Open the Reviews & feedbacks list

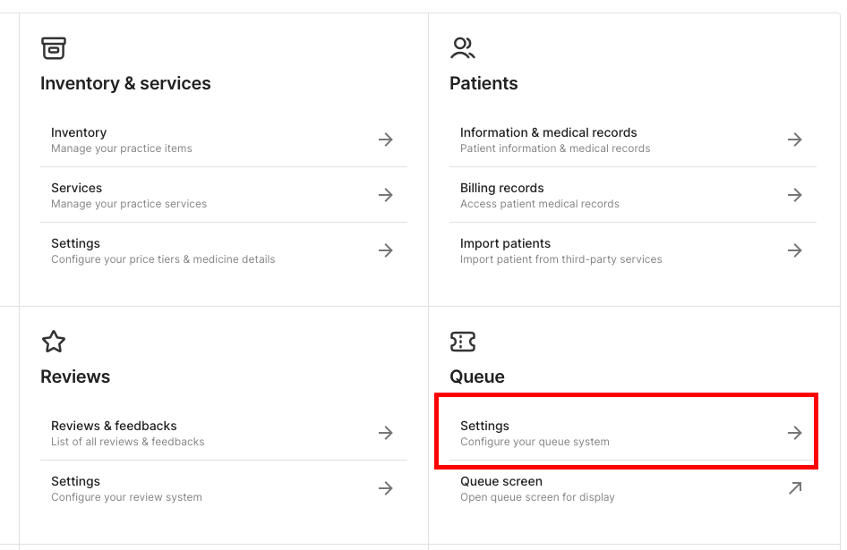(x=224, y=433)
